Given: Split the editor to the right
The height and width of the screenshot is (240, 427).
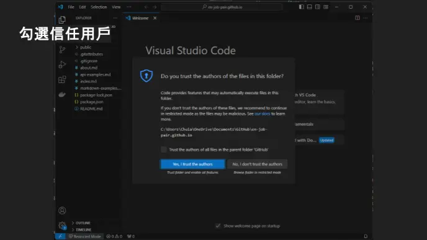Looking at the screenshot, I should pos(357,18).
